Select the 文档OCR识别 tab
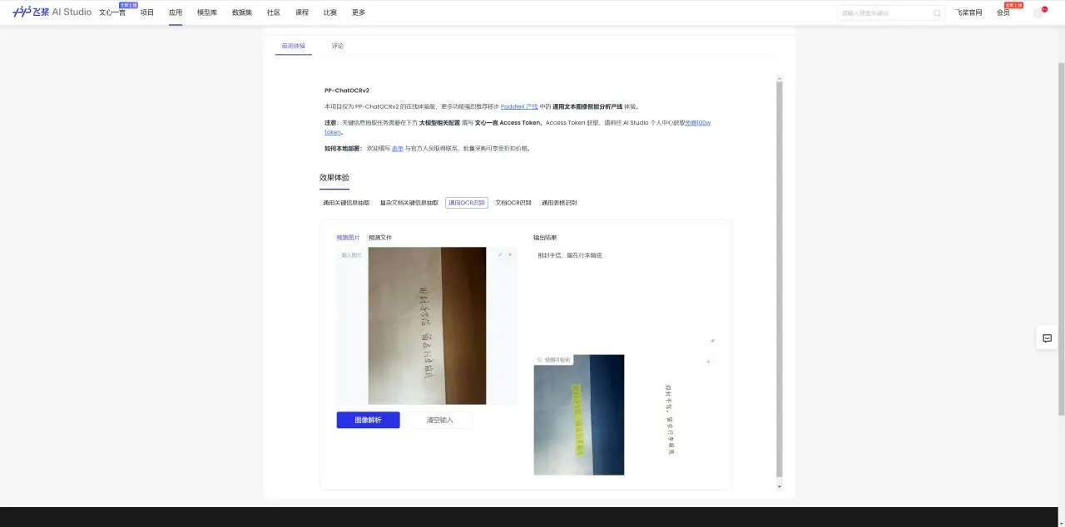The height and width of the screenshot is (527, 1065). click(x=513, y=203)
